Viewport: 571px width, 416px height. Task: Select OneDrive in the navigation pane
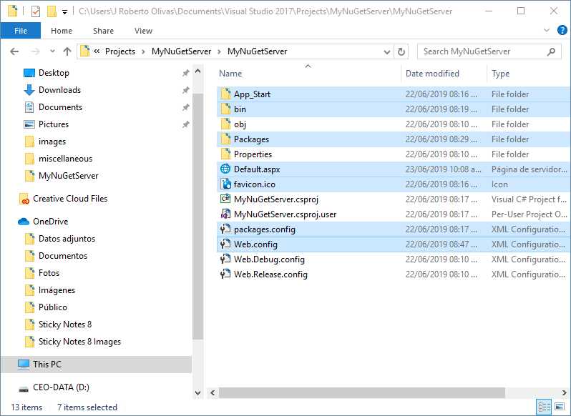(x=50, y=221)
